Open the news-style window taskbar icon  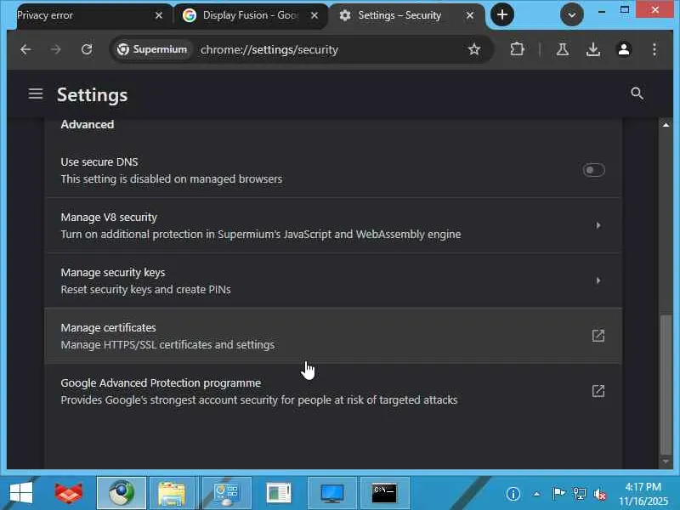coord(279,493)
